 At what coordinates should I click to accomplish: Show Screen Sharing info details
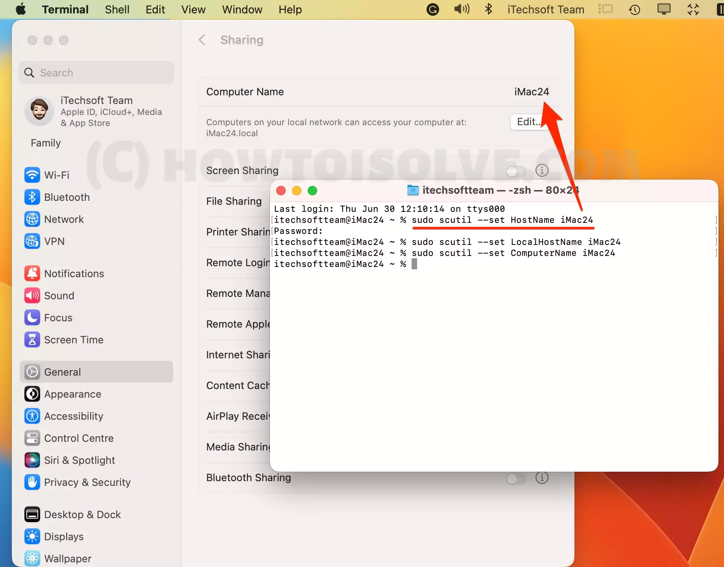pos(542,170)
